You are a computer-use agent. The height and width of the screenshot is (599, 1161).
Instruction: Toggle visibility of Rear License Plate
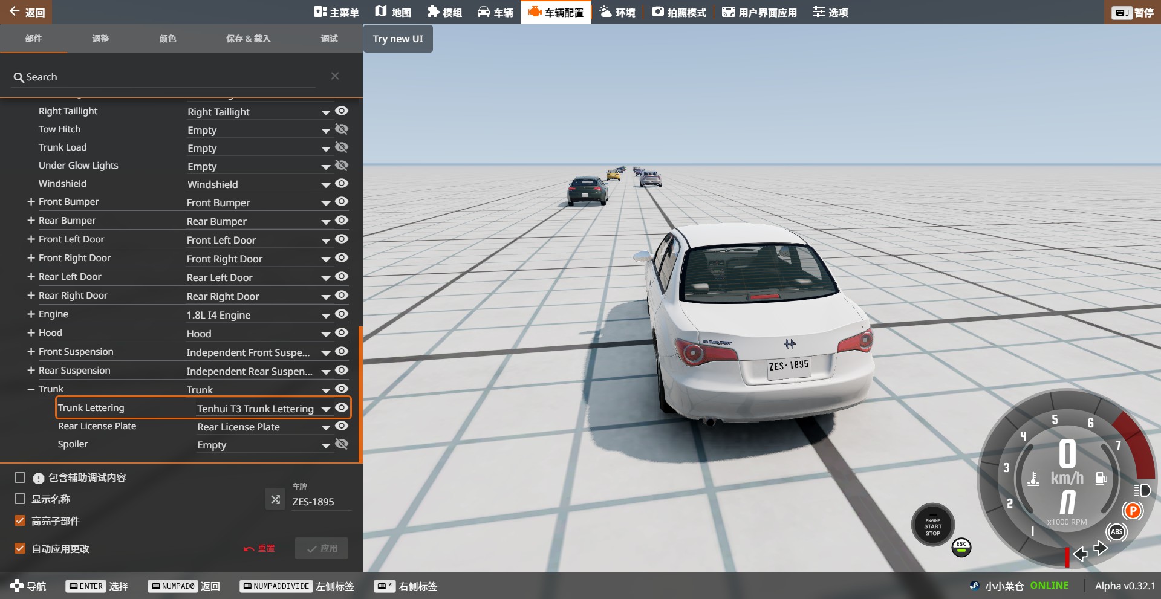point(342,426)
